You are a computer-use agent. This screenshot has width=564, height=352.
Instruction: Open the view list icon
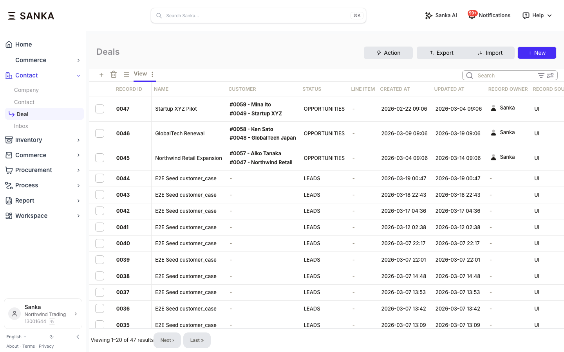tap(127, 74)
